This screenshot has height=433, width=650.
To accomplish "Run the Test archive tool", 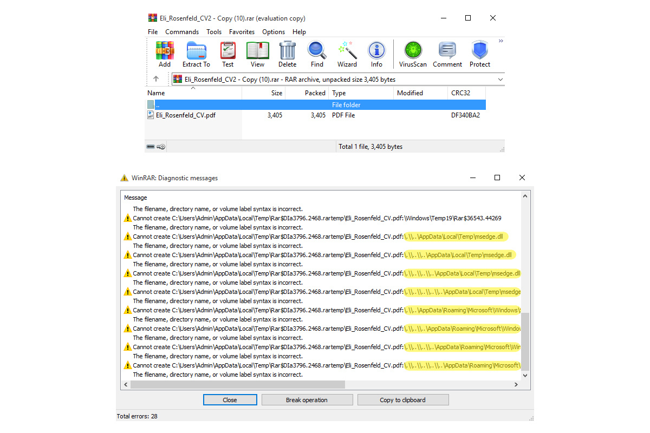I will [228, 54].
